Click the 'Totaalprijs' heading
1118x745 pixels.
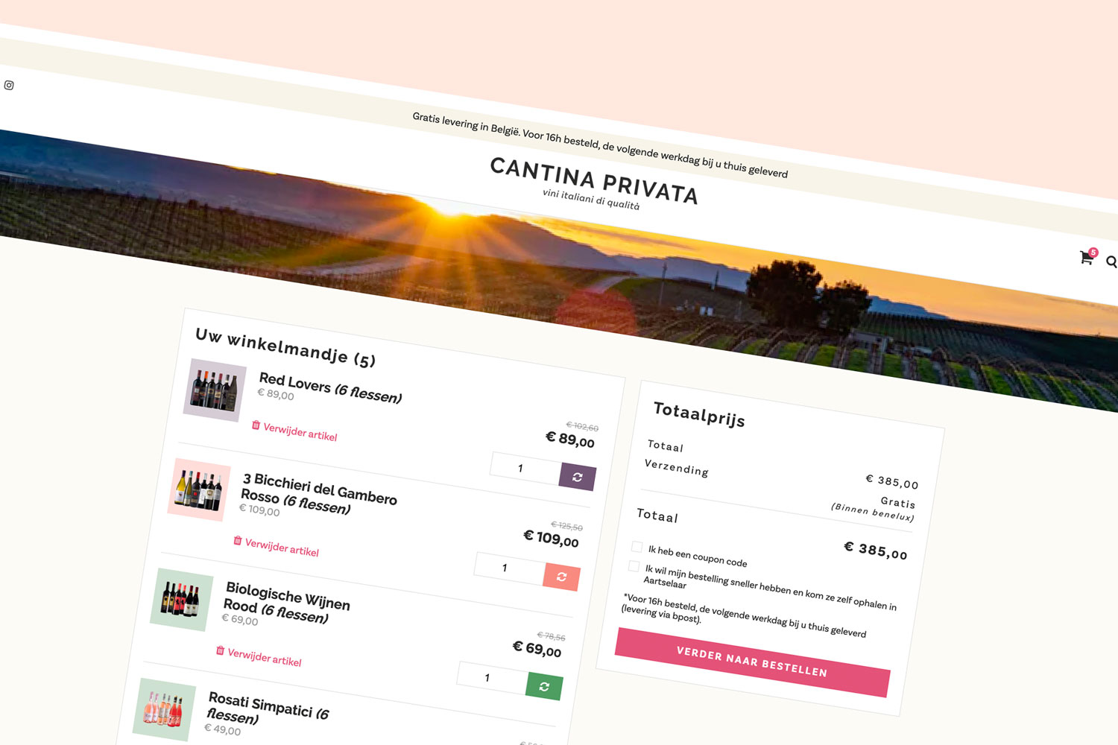pos(699,413)
